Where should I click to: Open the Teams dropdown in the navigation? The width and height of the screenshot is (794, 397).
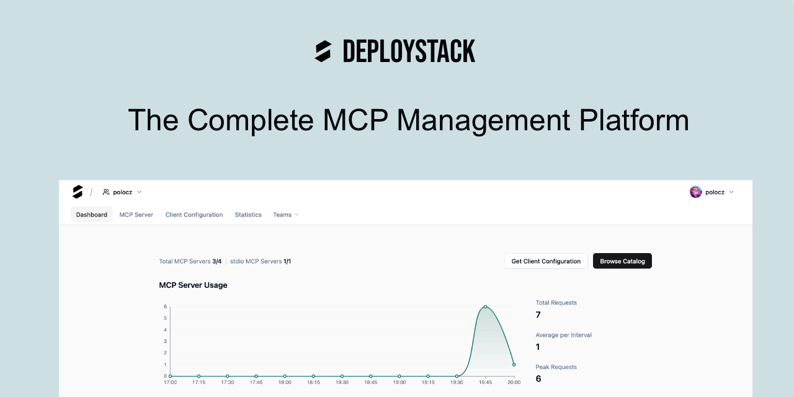tap(286, 215)
